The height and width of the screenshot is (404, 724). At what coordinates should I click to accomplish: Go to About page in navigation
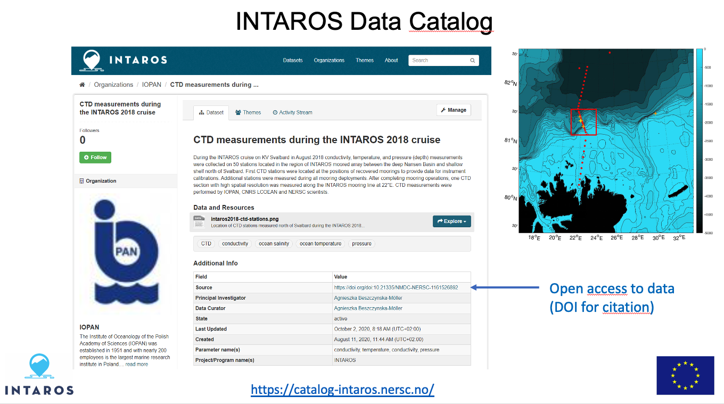[x=391, y=61]
